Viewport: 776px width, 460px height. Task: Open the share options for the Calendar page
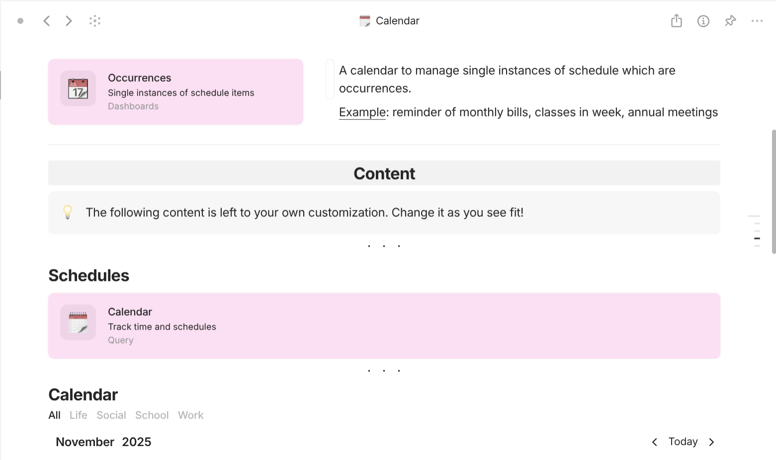click(x=676, y=21)
